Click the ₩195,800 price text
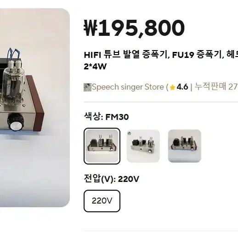Screen dimensions: 238x238 pyautogui.click(x=134, y=28)
